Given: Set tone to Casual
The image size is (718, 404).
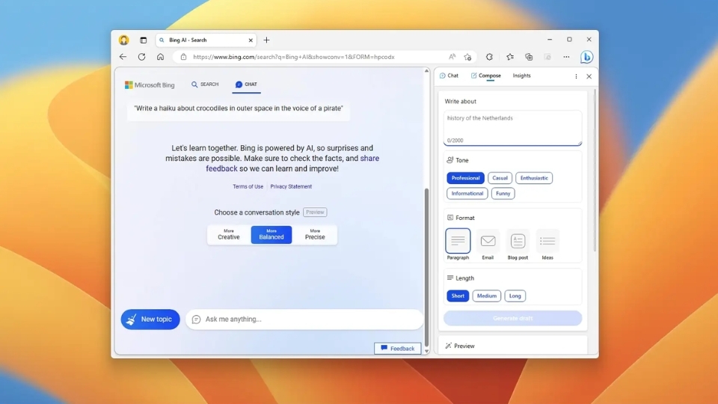Looking at the screenshot, I should tap(500, 178).
